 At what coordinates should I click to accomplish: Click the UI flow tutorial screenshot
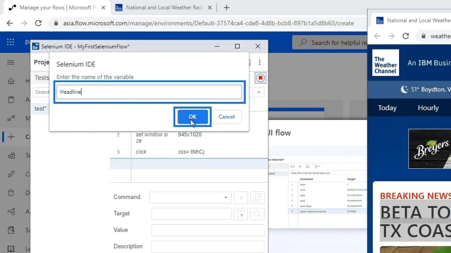[317, 192]
